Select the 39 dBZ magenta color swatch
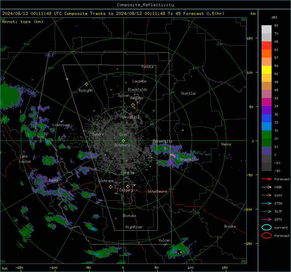This screenshot has height=272, width=291. click(266, 102)
